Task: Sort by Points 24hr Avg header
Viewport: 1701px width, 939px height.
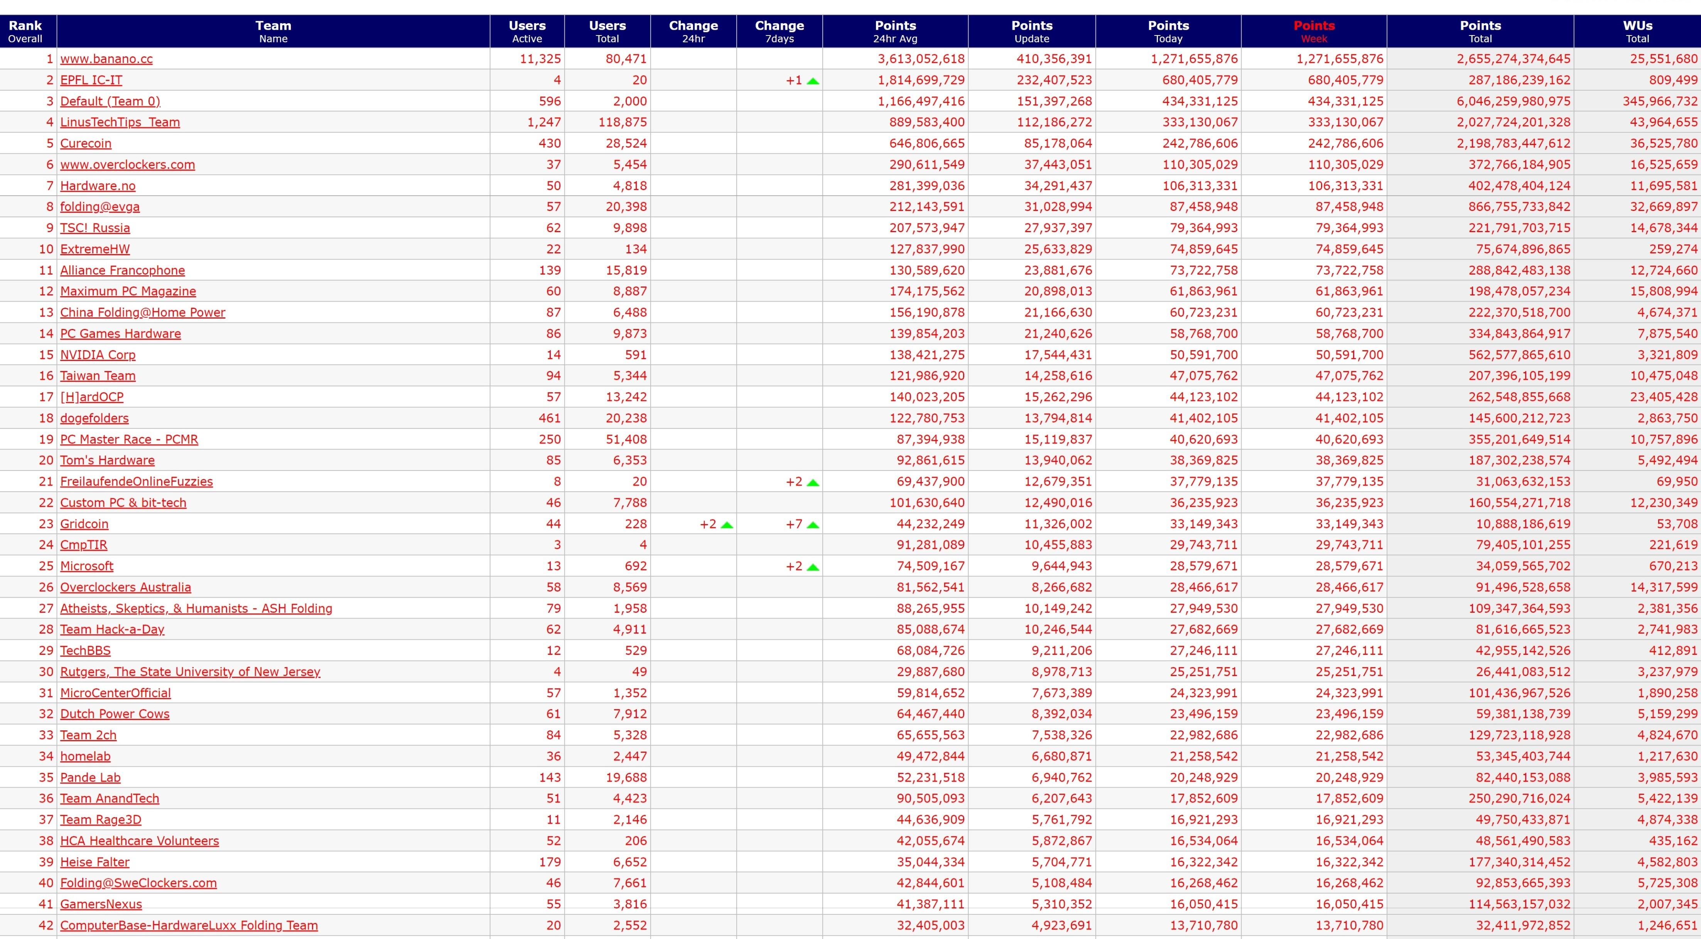Action: click(x=895, y=32)
